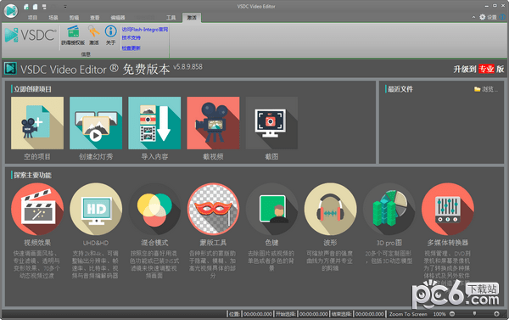
Task: Click the 浏览 folder browse button
Action: coord(485,89)
